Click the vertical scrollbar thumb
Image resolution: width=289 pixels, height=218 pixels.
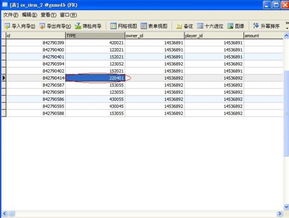pyautogui.click(x=286, y=113)
